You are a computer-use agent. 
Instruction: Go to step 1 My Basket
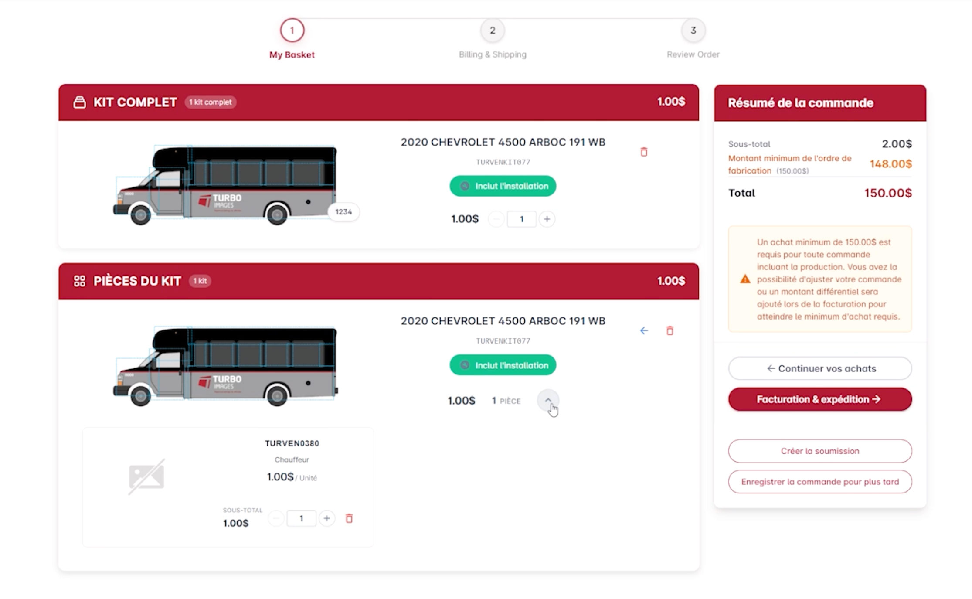click(x=292, y=31)
